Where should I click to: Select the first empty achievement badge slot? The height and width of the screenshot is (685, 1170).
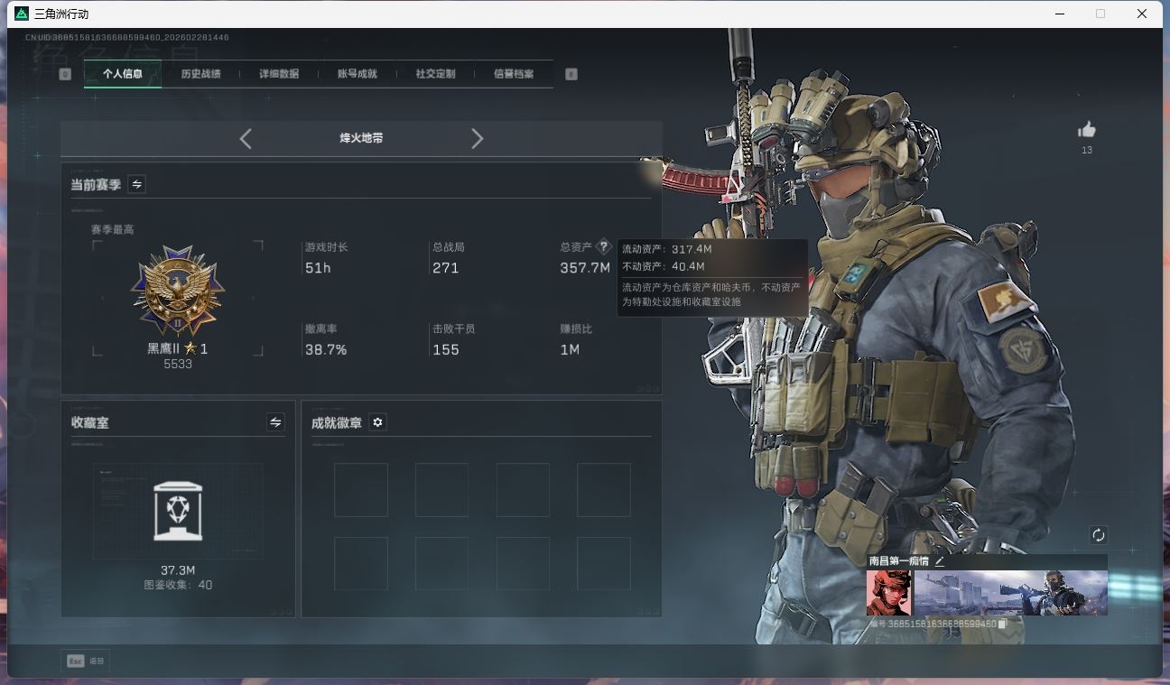(x=361, y=490)
